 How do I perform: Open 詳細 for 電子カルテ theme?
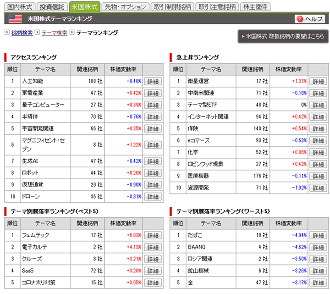coord(153,247)
